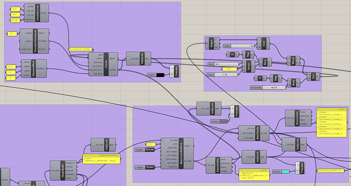
Task: Click the hb_objs output port of AddShade
Action: coord(270,133)
